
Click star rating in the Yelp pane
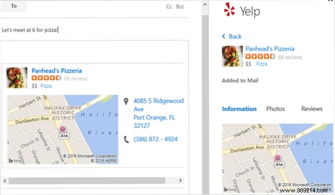pos(260,56)
